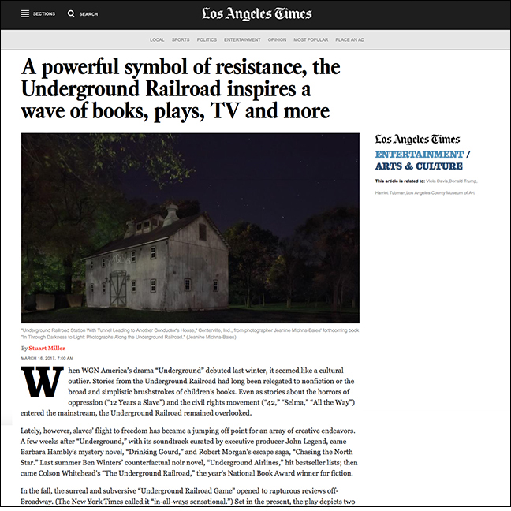Click the sidebar Los Angeles Times logo
511x511 pixels.
pos(417,140)
